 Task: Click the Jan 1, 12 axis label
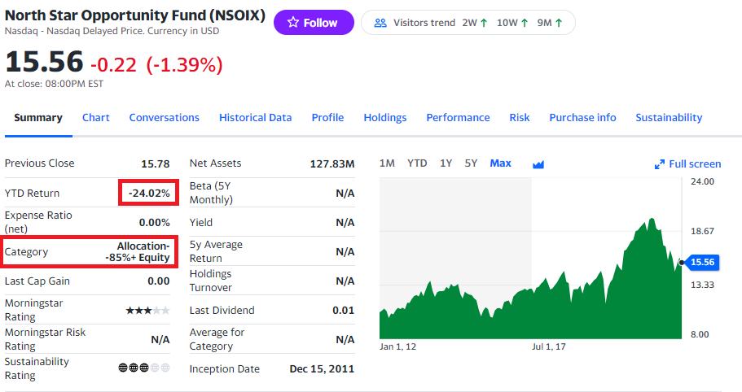tap(398, 346)
